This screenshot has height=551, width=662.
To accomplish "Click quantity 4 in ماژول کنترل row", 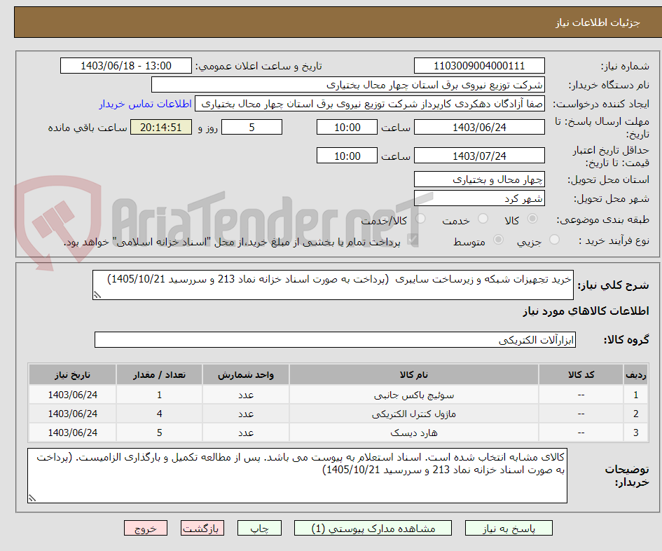I will tap(159, 414).
